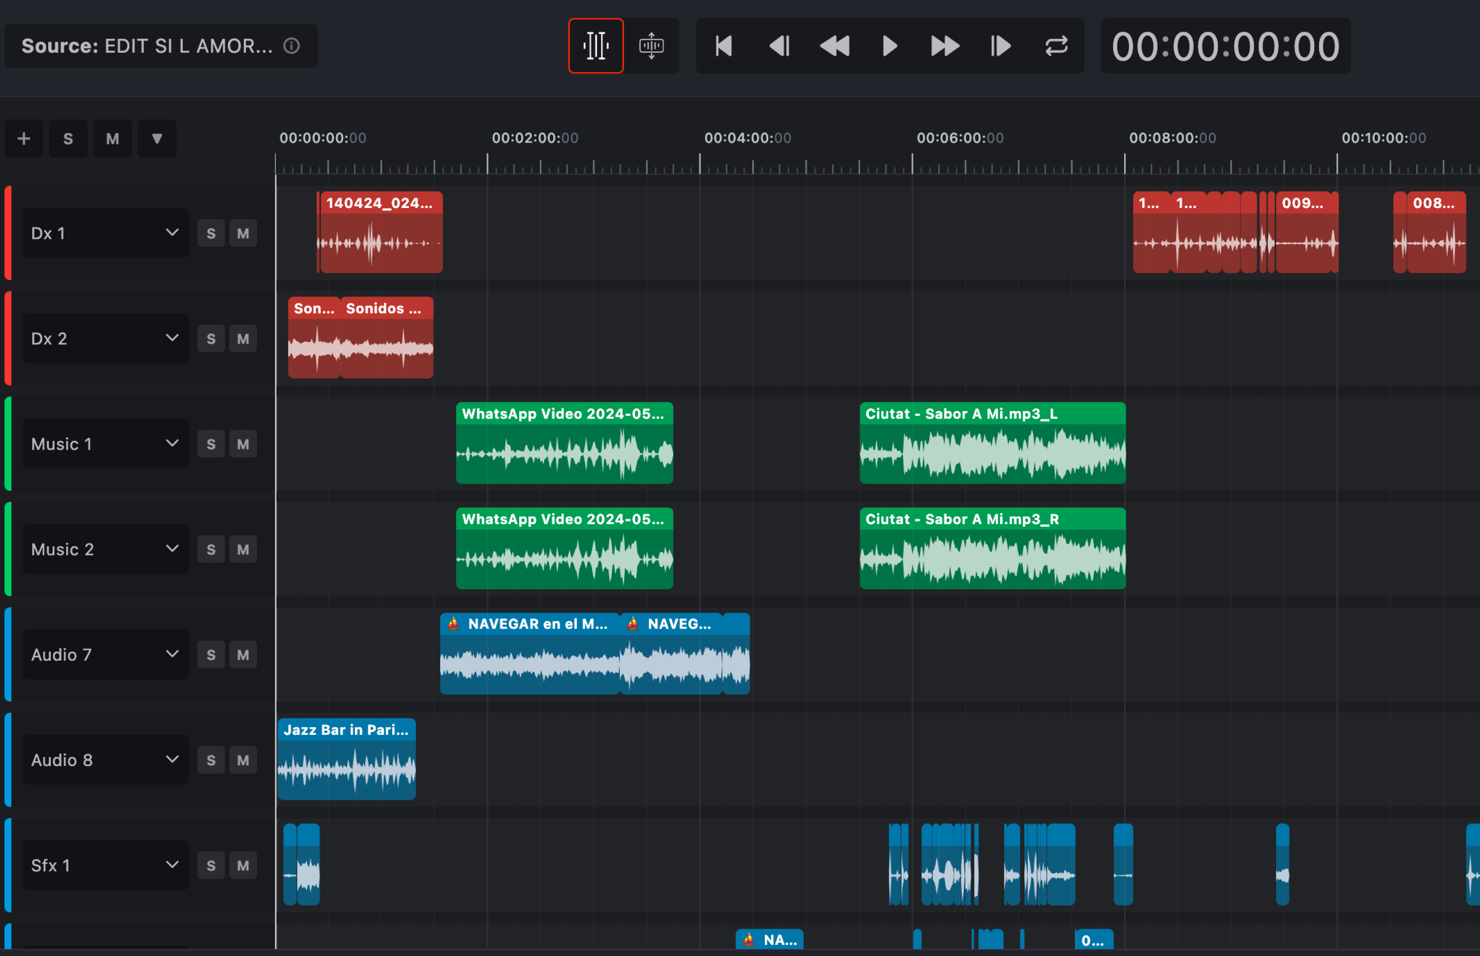Open the global track options triangle
Viewport: 1480px width, 956px height.
157,138
